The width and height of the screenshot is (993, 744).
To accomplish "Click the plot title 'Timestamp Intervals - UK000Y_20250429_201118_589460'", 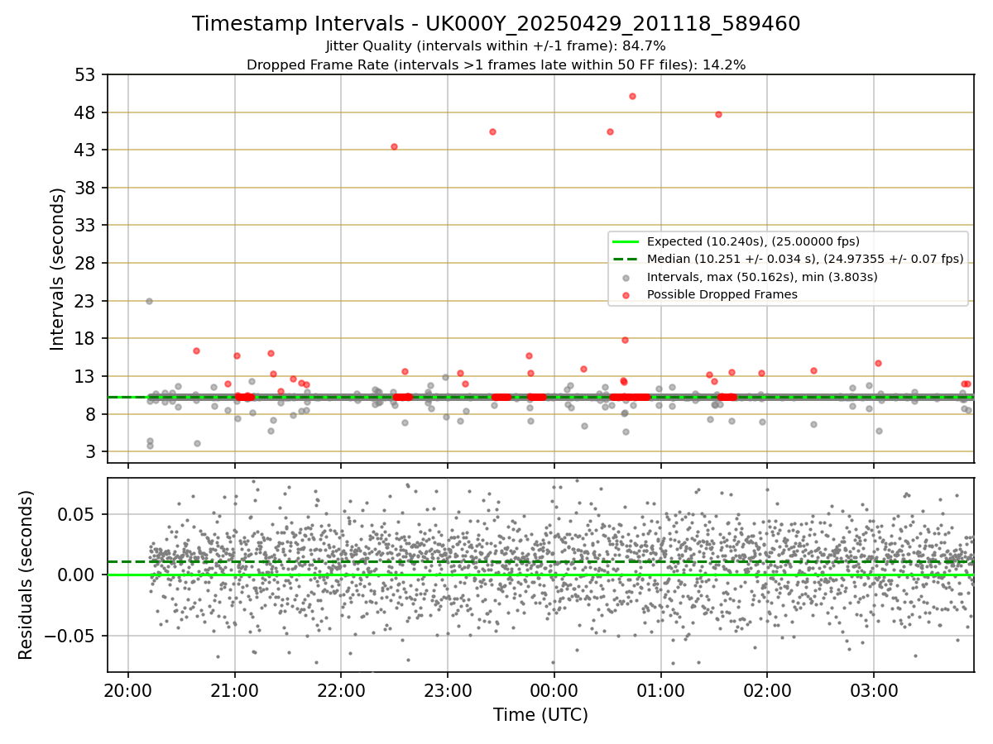I will tap(496, 24).
